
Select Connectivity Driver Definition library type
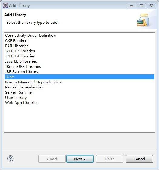click(79, 36)
